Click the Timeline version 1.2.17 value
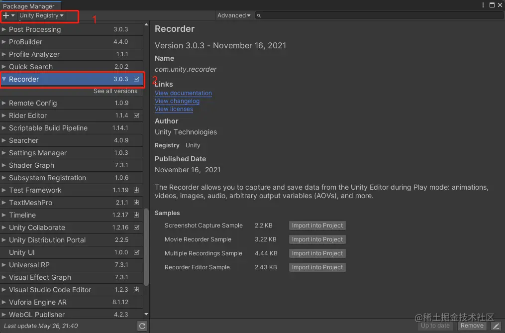 point(120,215)
